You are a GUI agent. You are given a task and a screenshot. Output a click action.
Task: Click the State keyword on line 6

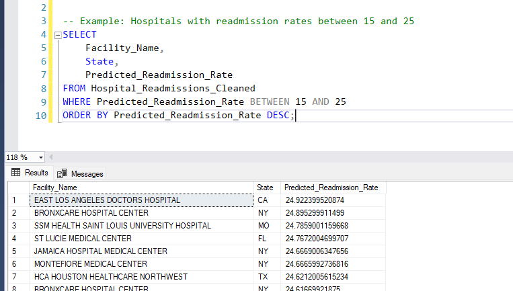[x=100, y=61]
